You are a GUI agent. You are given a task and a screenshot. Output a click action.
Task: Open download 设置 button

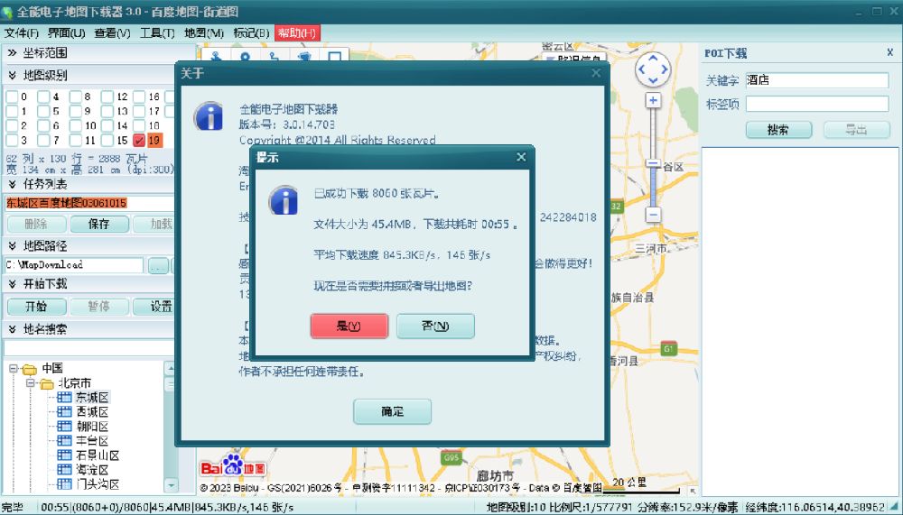[x=154, y=306]
